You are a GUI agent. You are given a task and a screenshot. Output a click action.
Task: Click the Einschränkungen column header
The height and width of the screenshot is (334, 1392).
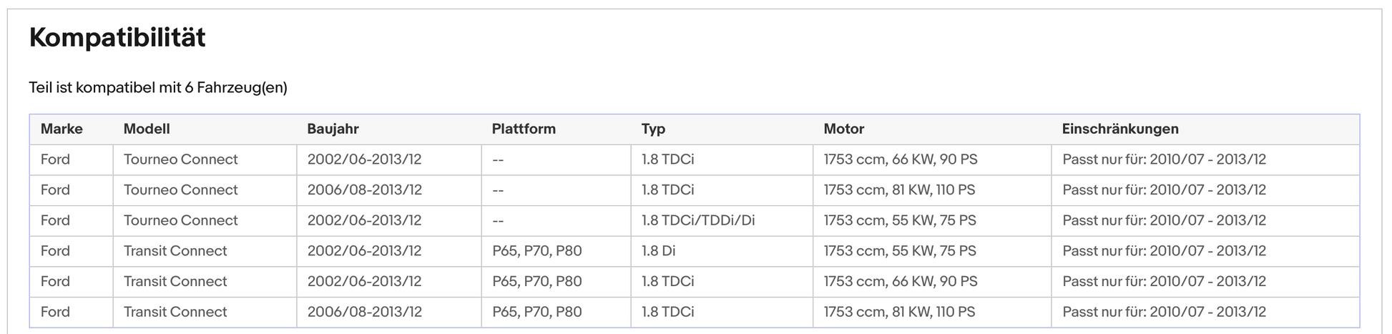(x=1120, y=129)
